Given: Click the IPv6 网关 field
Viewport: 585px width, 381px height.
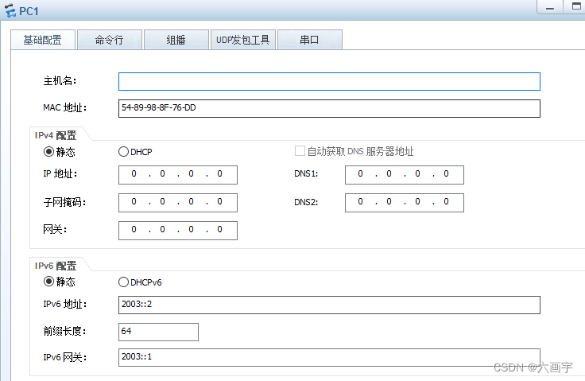Looking at the screenshot, I should click(x=329, y=357).
